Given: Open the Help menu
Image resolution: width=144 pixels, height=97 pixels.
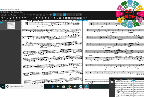Looking at the screenshot, I should 21,12.
